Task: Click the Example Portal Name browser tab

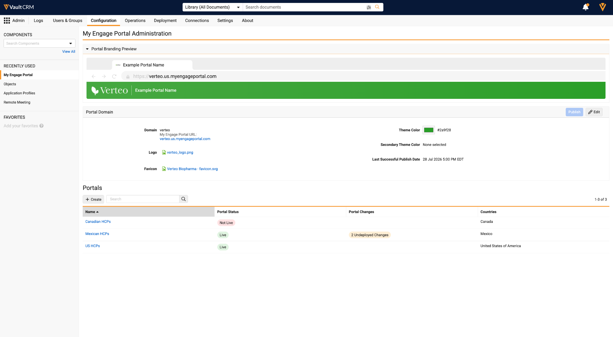Action: [152, 65]
